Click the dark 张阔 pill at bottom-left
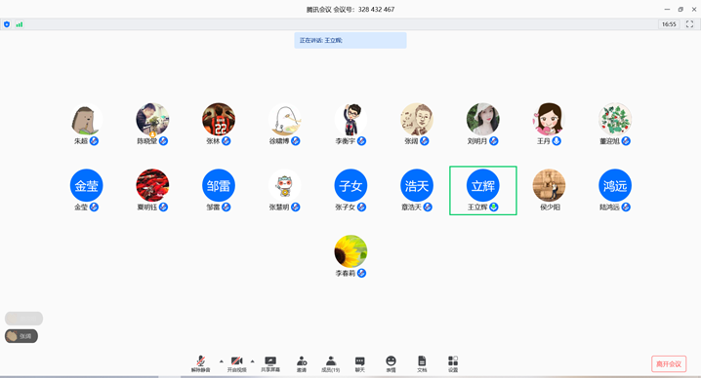The width and height of the screenshot is (701, 378). pos(21,336)
